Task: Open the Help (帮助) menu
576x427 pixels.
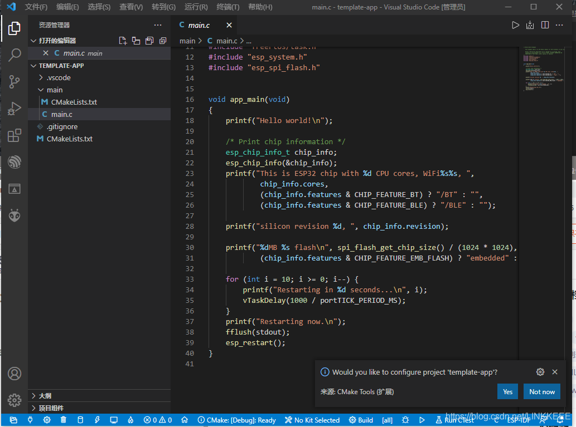Action: tap(260, 7)
